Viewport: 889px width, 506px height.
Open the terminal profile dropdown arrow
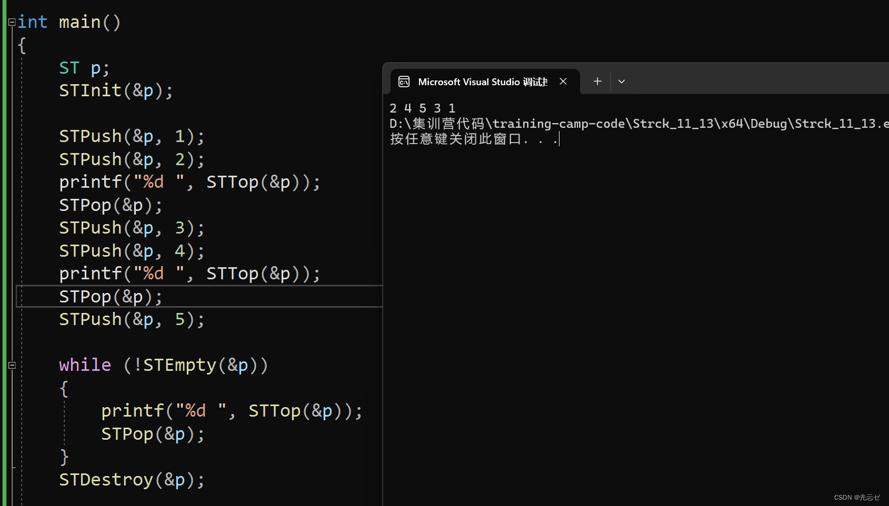(x=622, y=82)
